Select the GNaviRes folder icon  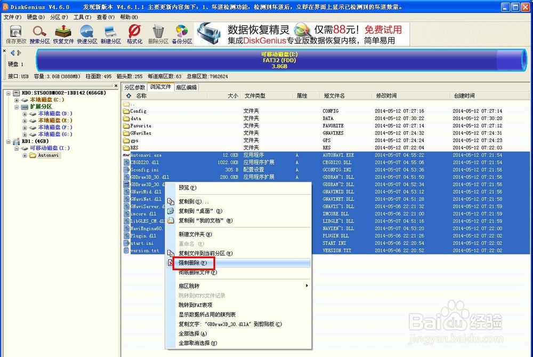(x=126, y=133)
